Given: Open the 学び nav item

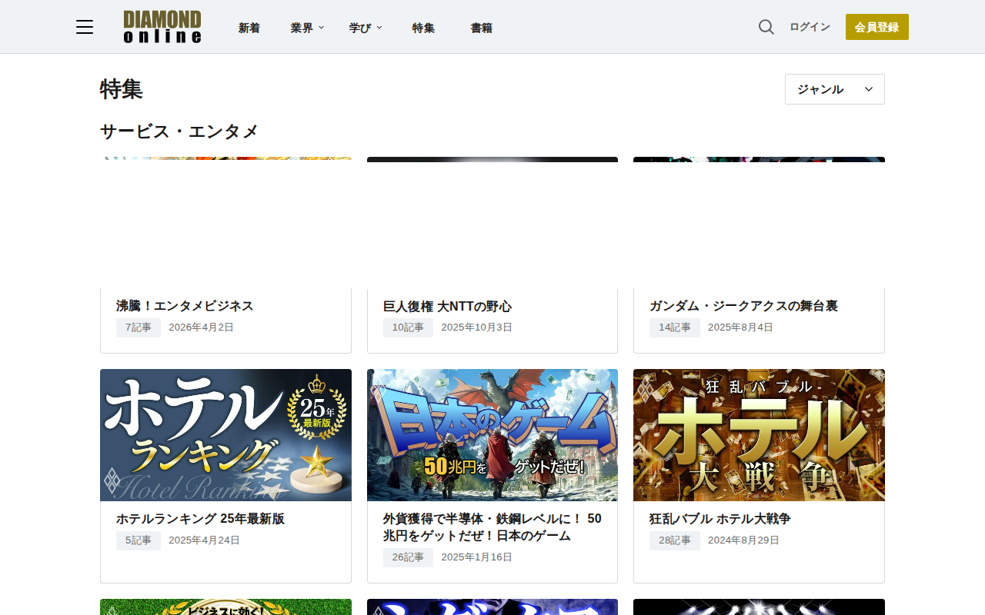Looking at the screenshot, I should click(x=360, y=28).
